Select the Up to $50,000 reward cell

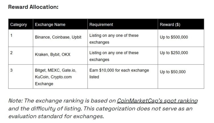pos(173,72)
